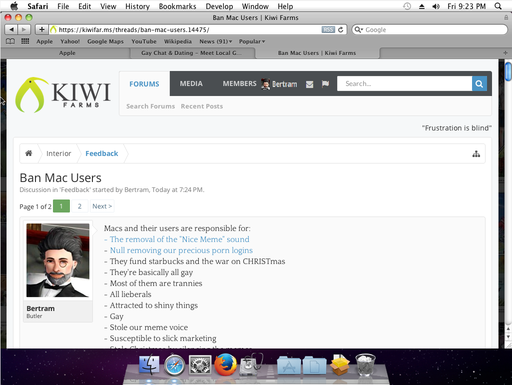
Task: Select the MEMBERS navigation tab
Action: tap(240, 83)
